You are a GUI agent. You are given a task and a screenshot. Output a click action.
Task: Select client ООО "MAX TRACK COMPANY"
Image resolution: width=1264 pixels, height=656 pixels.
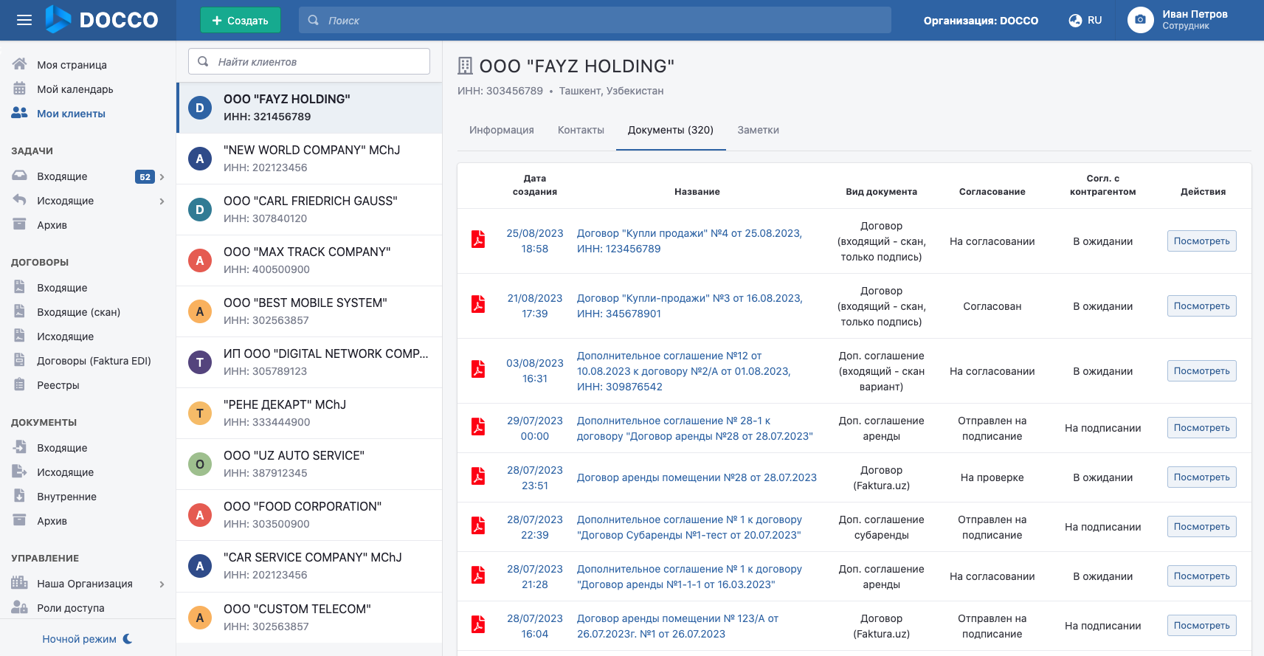point(309,260)
